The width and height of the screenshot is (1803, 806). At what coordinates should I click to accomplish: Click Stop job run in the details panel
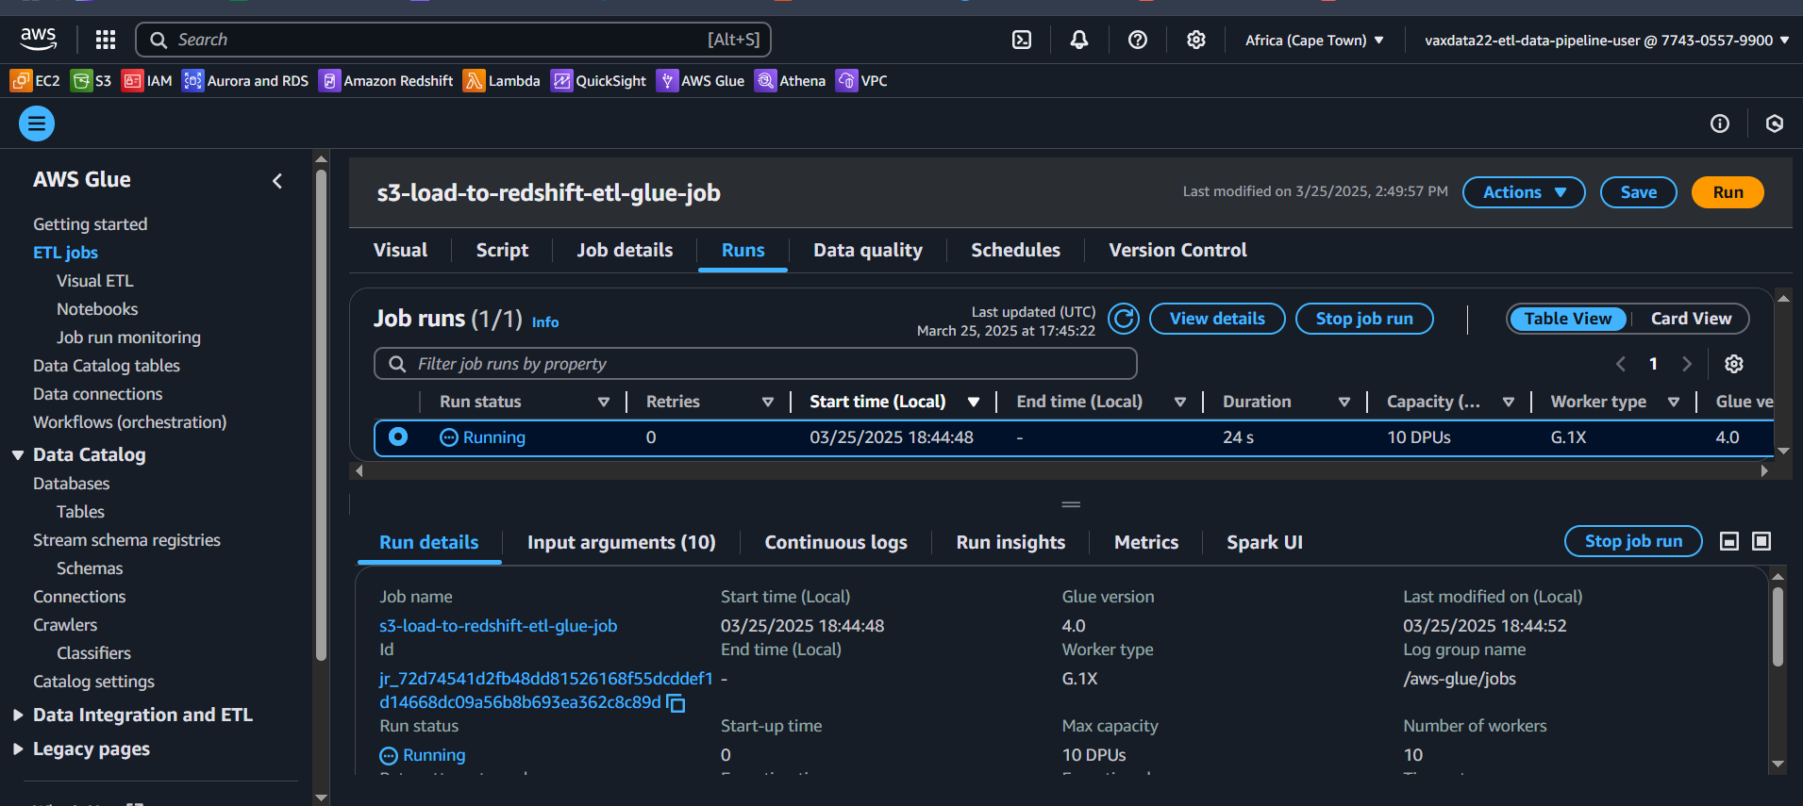pos(1633,541)
